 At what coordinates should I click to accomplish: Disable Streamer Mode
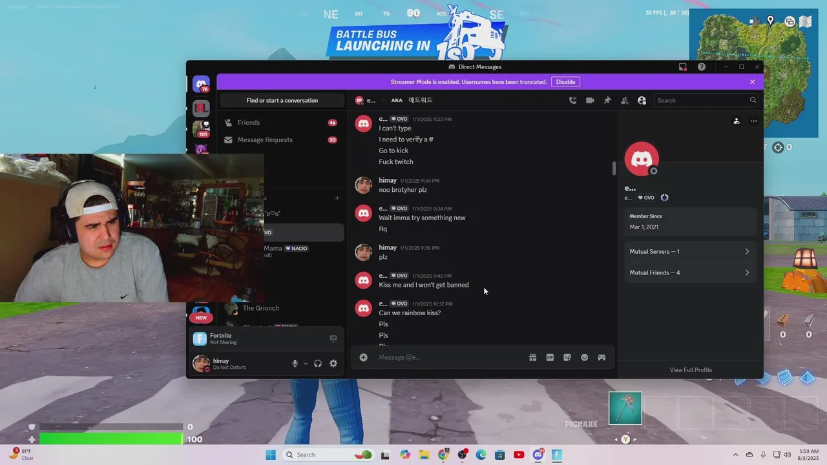coord(565,82)
